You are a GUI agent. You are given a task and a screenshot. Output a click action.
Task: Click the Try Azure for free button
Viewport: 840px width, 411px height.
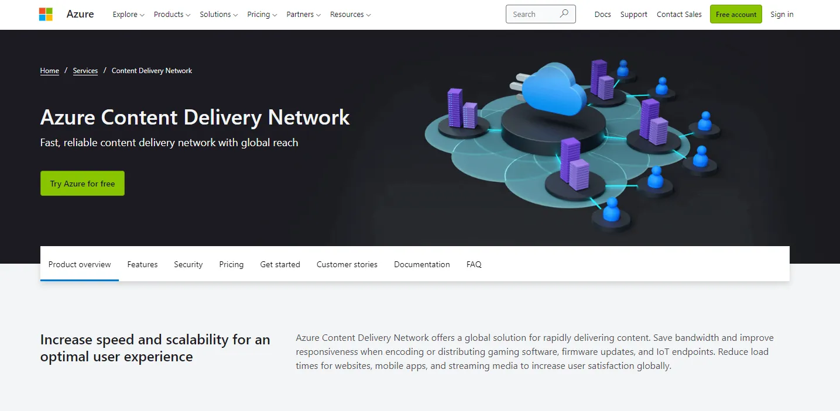coord(83,184)
